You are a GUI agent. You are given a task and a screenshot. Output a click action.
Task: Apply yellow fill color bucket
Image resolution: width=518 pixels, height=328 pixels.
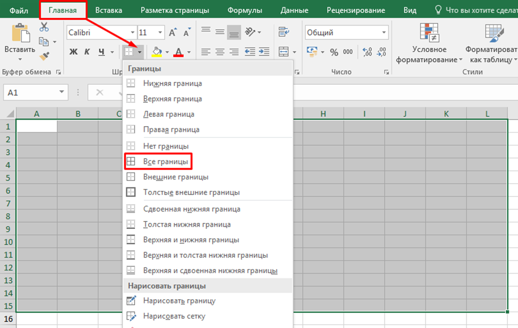tap(156, 52)
